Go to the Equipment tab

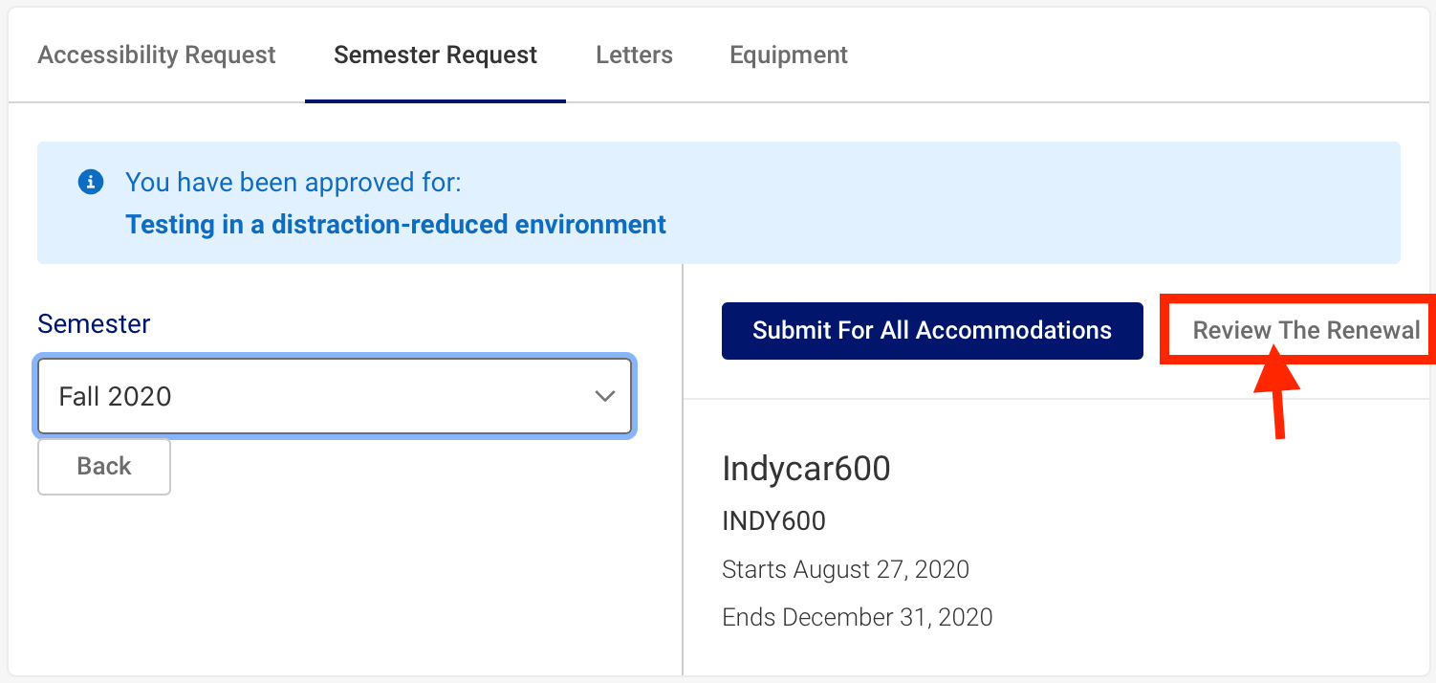[x=789, y=55]
